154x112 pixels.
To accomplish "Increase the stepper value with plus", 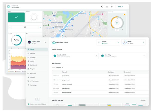I will tap(40, 27).
